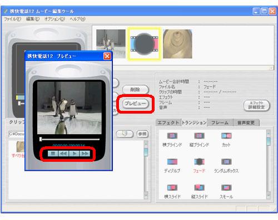Select the 横ブラインド transition icon
Screen dimensions: 278x220
[x=172, y=136]
